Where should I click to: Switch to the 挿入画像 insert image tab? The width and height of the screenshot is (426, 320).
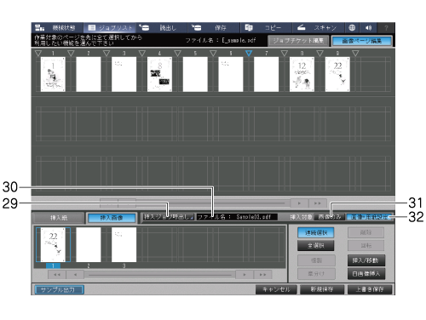click(112, 218)
